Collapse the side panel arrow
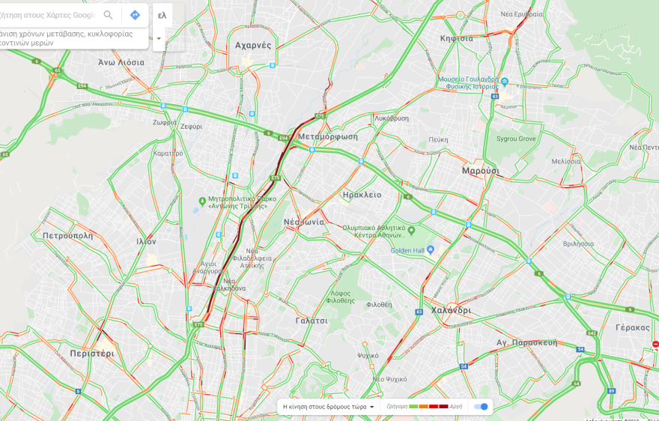This screenshot has width=659, height=421. click(x=159, y=38)
